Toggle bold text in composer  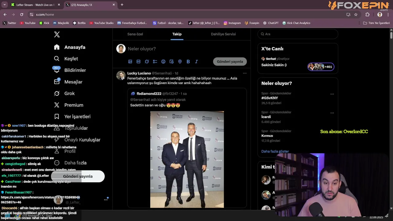(x=188, y=61)
